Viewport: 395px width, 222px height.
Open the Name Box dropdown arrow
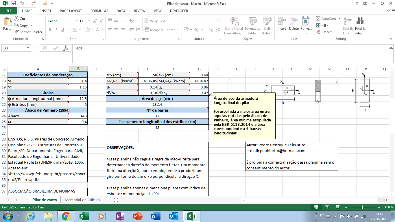[x=28, y=48]
